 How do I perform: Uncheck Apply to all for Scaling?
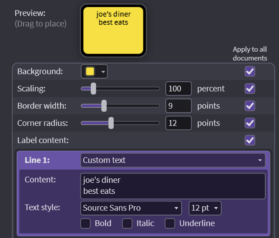[x=250, y=89]
